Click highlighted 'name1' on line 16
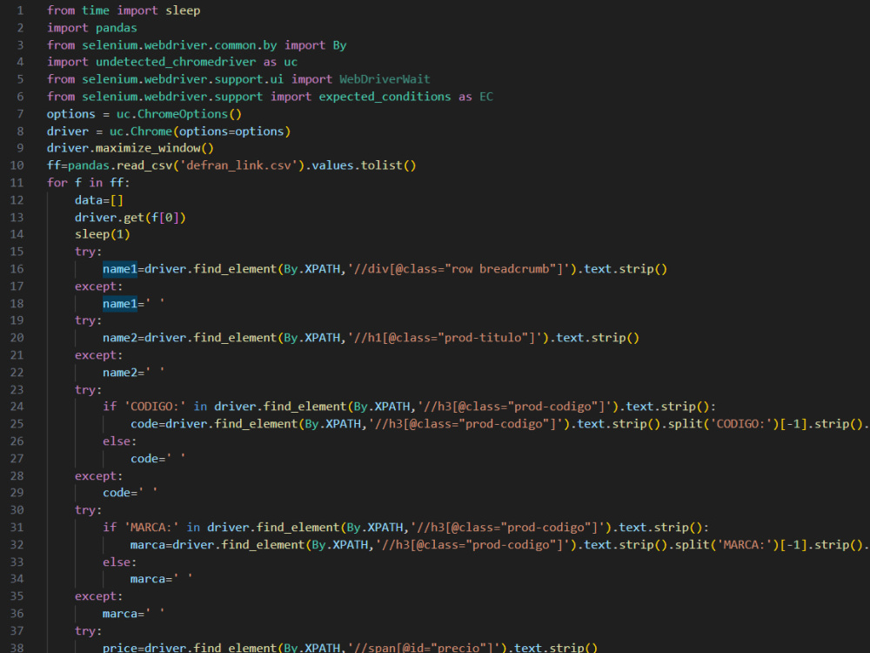Image resolution: width=870 pixels, height=653 pixels. tap(120, 269)
